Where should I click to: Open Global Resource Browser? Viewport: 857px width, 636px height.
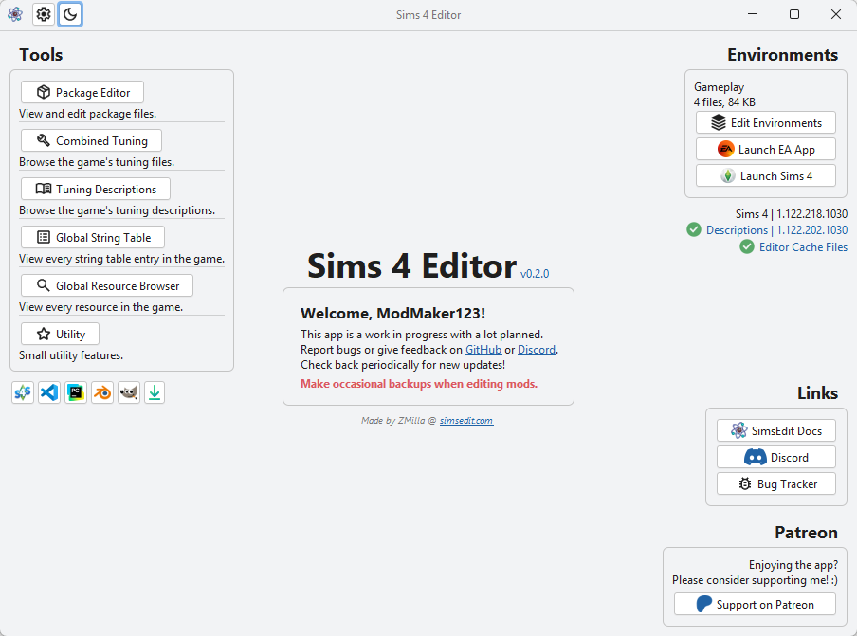click(x=107, y=285)
